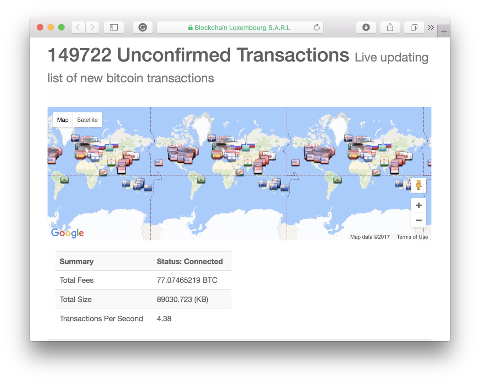480x384 pixels.
Task: Select the Transactions Per Second label
Action: pos(101,319)
